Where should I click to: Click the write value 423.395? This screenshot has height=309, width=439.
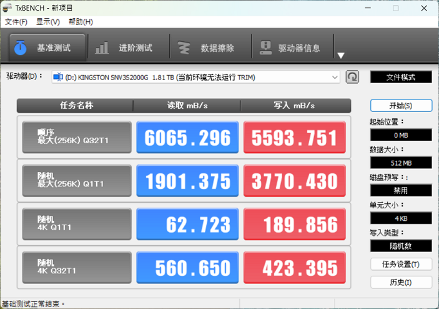pyautogui.click(x=295, y=268)
